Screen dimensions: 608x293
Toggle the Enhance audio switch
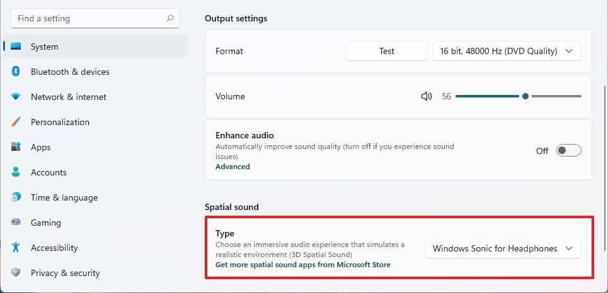coord(568,150)
